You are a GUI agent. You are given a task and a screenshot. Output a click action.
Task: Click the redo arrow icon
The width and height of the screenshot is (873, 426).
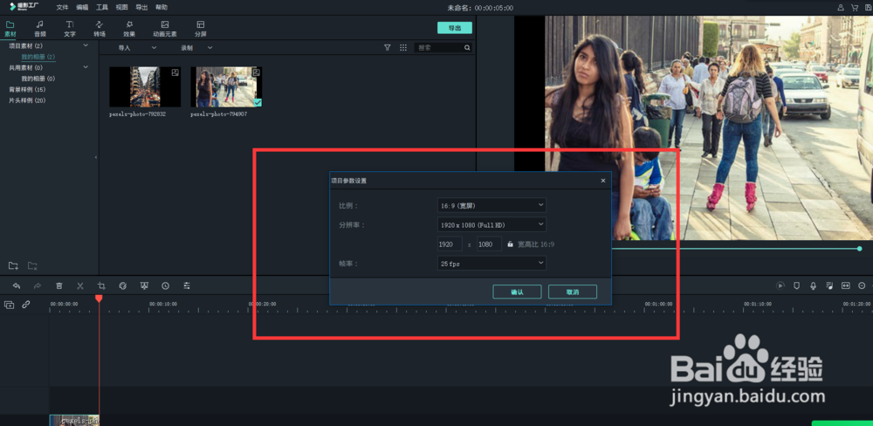38,285
